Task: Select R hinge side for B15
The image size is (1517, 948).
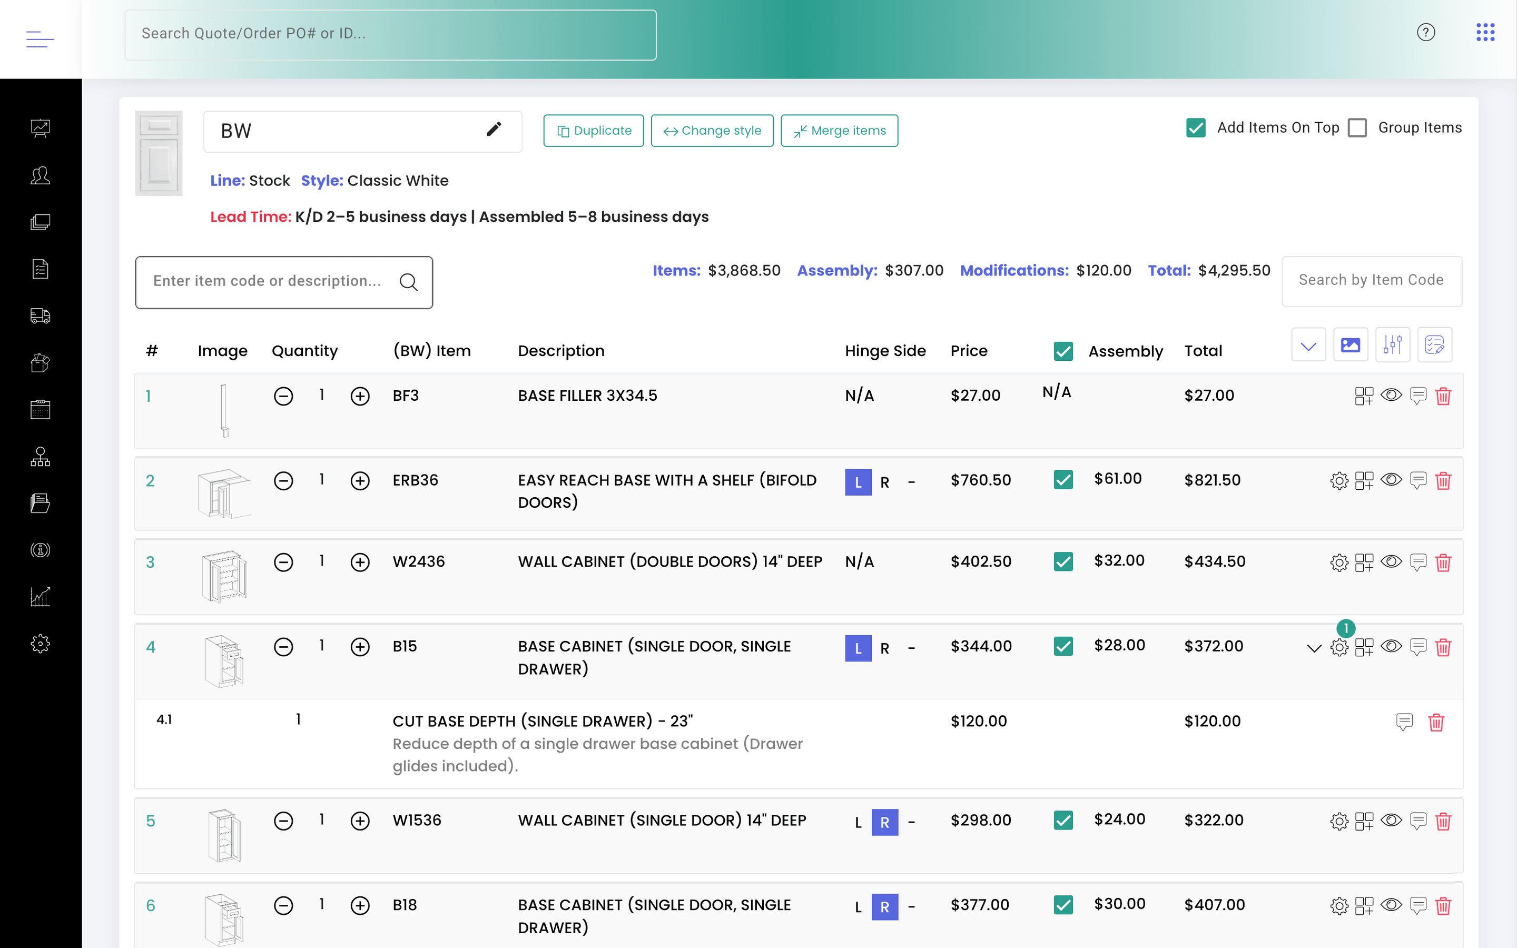Action: click(884, 648)
